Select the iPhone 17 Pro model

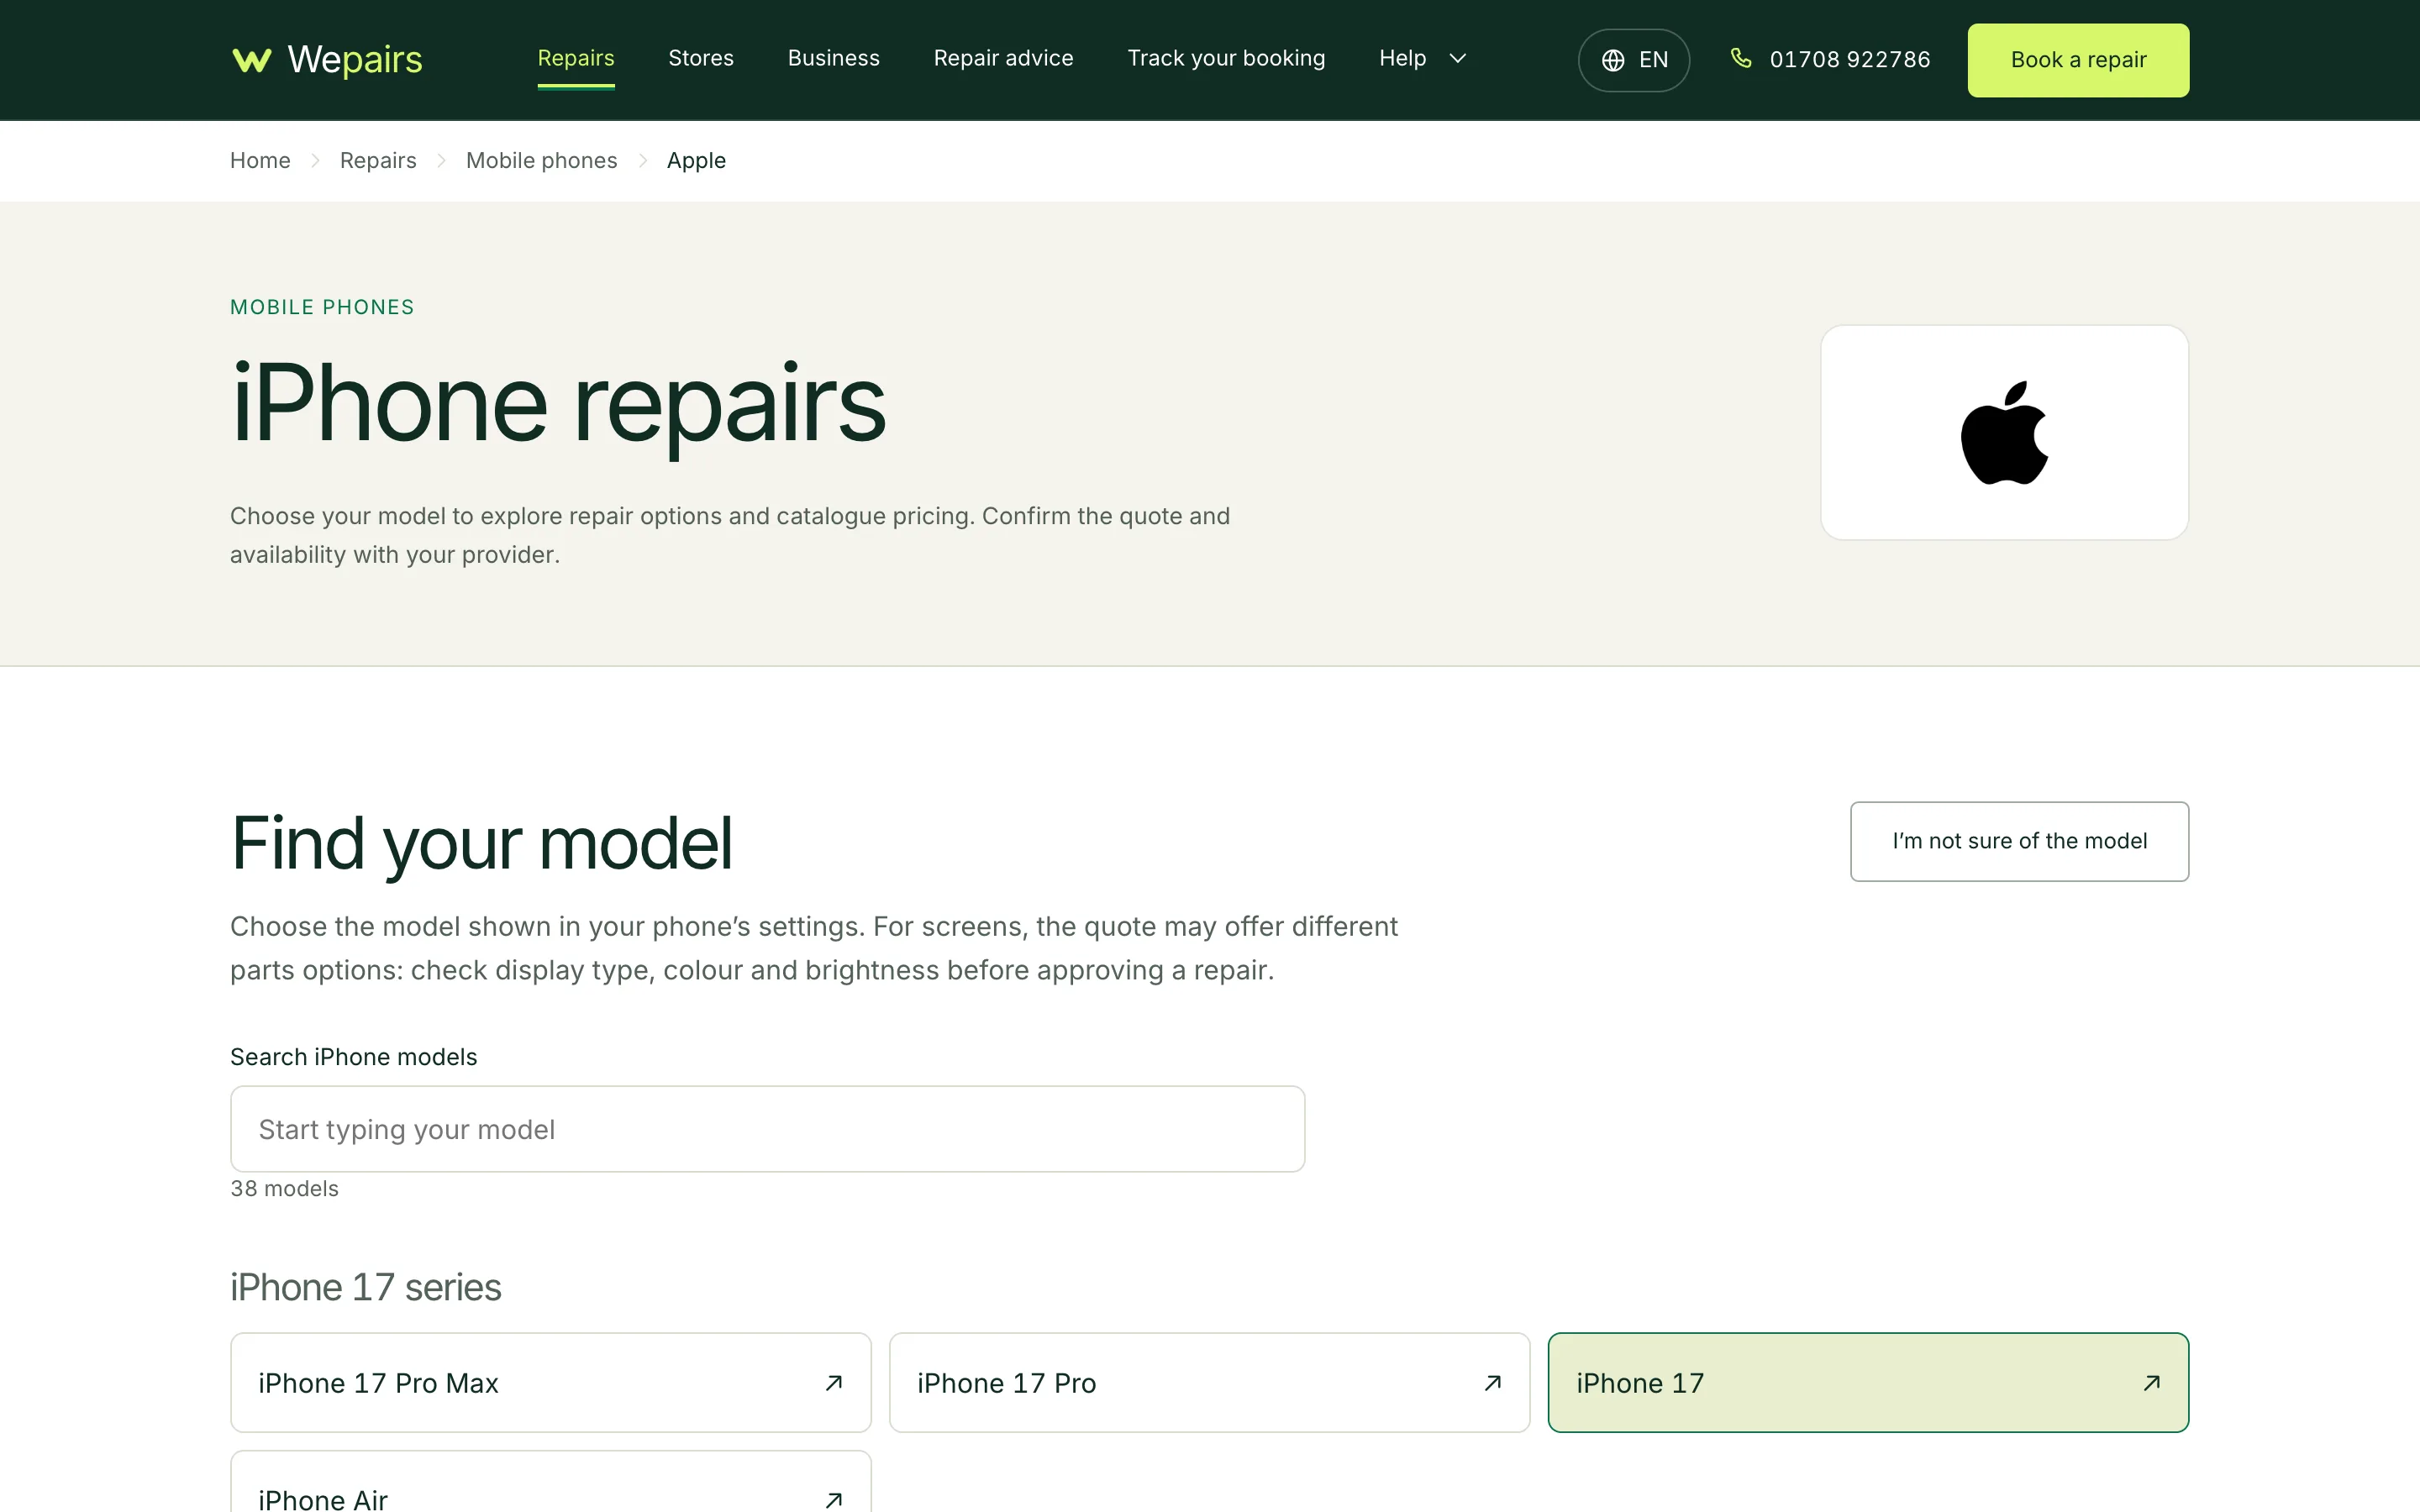(x=1209, y=1382)
